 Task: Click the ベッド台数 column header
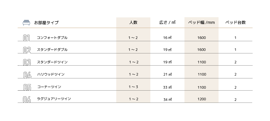point(235,22)
